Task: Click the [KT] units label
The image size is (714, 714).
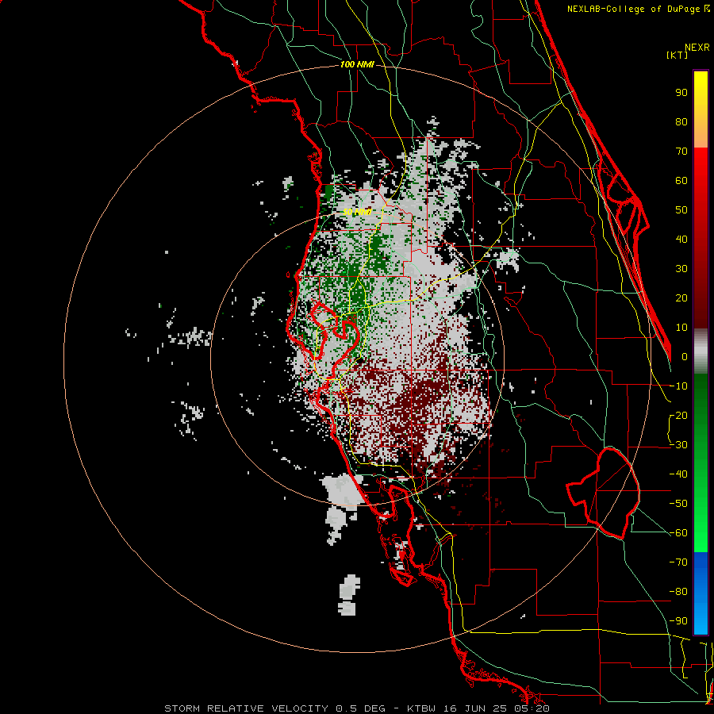Action: [x=678, y=55]
